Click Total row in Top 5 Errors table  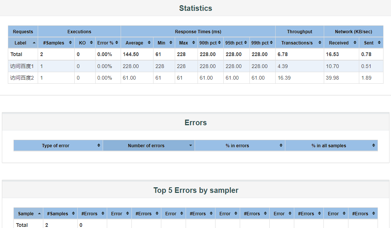click(196, 225)
